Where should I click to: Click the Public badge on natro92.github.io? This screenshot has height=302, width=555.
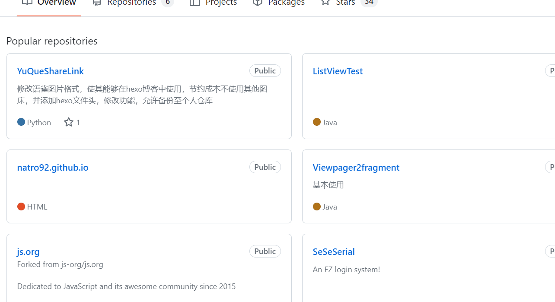coord(265,167)
